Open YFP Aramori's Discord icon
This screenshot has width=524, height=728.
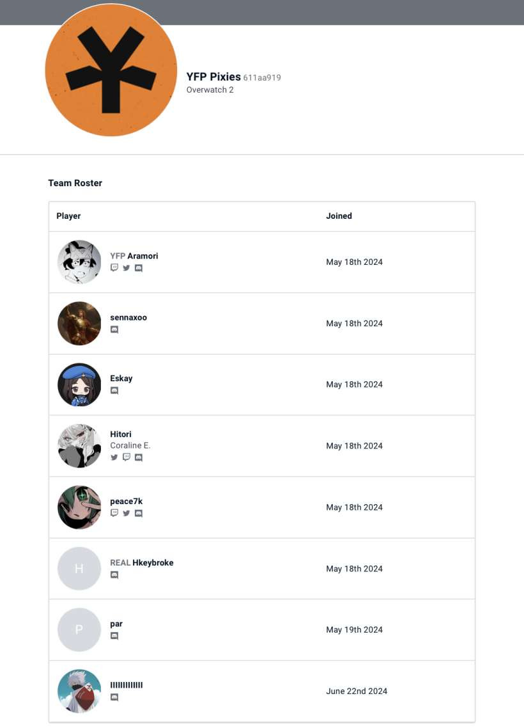pyautogui.click(x=138, y=268)
